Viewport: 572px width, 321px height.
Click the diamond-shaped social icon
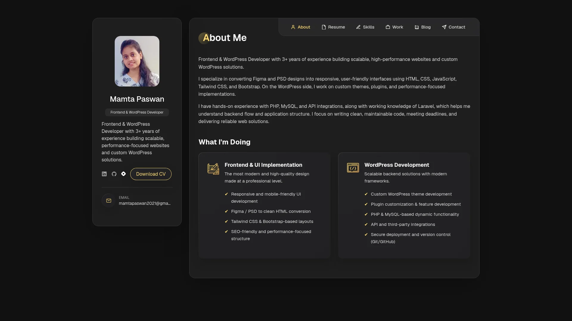(x=124, y=174)
